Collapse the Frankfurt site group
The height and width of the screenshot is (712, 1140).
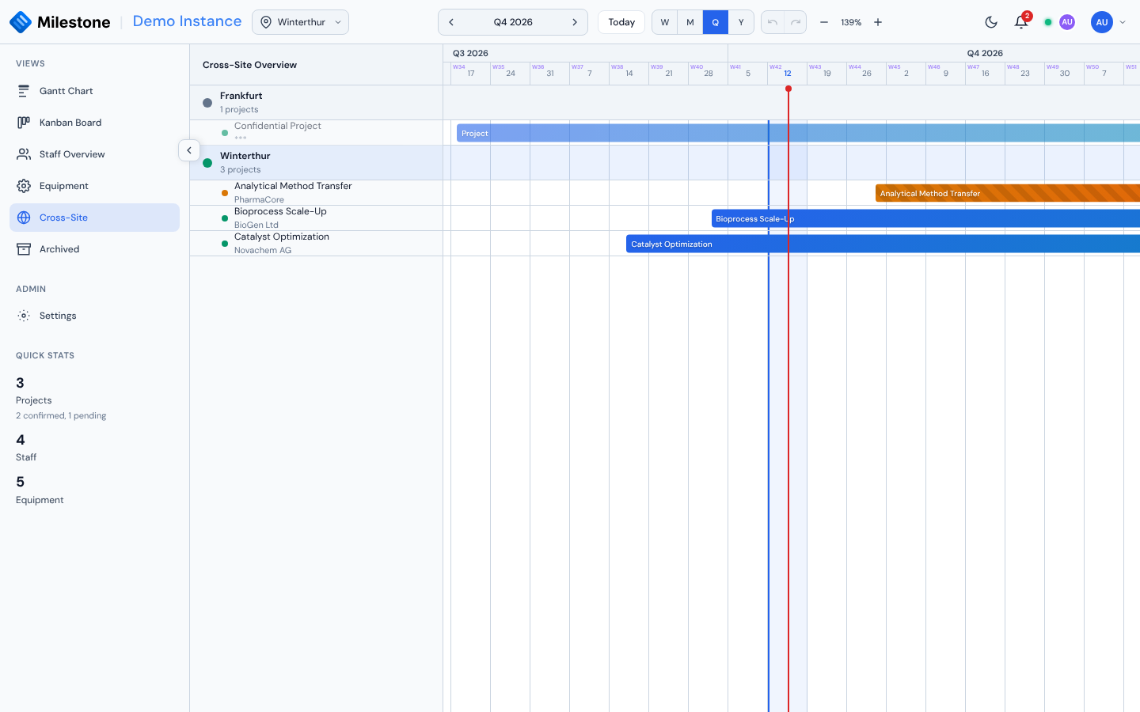click(x=317, y=103)
